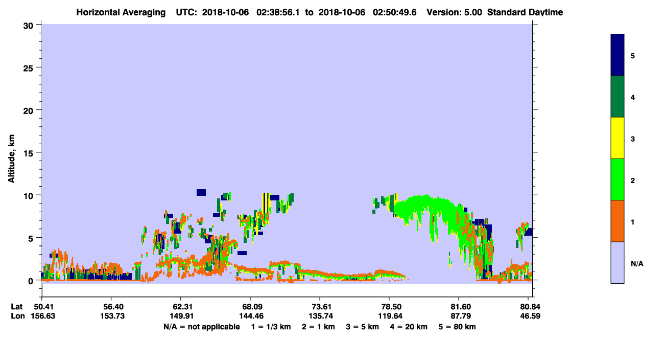Image resolution: width=664 pixels, height=341 pixels.
Task: Click the bright green color bar segment for level 2
Action: click(618, 179)
